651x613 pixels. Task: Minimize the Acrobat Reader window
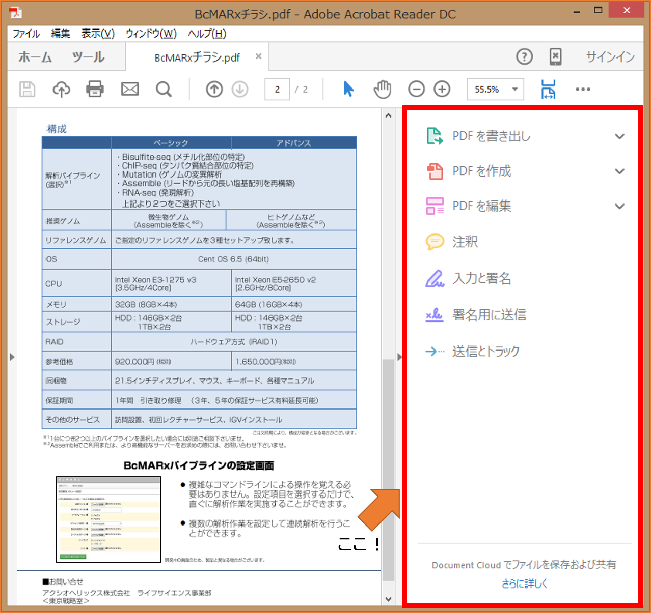coord(577,11)
